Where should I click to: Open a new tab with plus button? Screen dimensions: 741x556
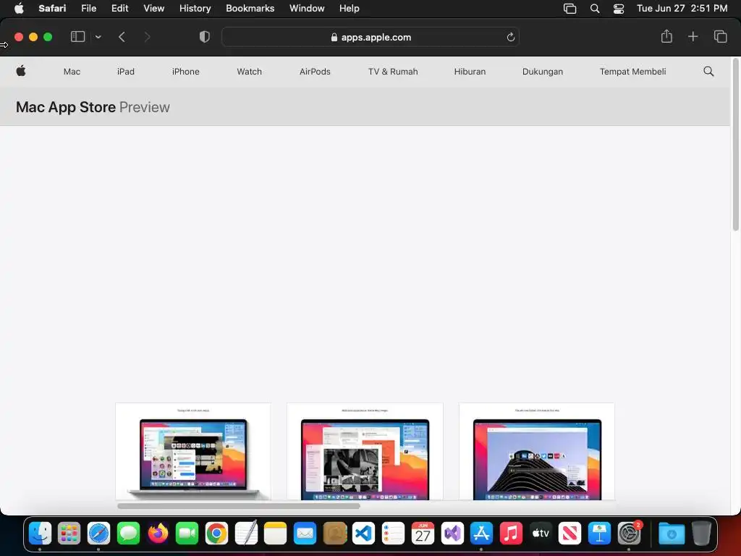(693, 36)
